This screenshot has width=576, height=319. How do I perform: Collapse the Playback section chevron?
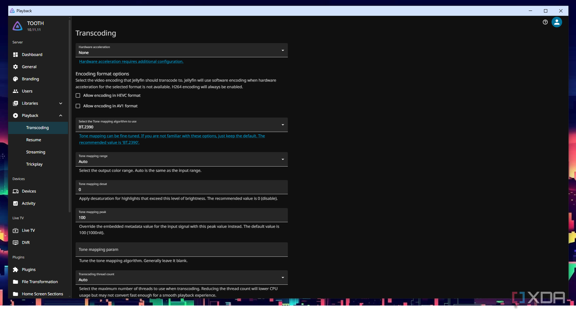(61, 116)
